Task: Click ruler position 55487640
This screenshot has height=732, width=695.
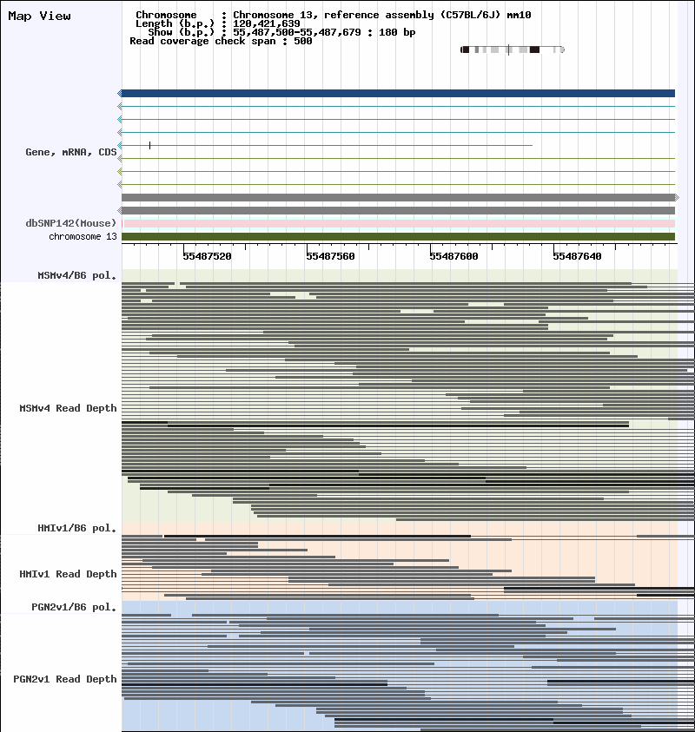Action: 577,256
